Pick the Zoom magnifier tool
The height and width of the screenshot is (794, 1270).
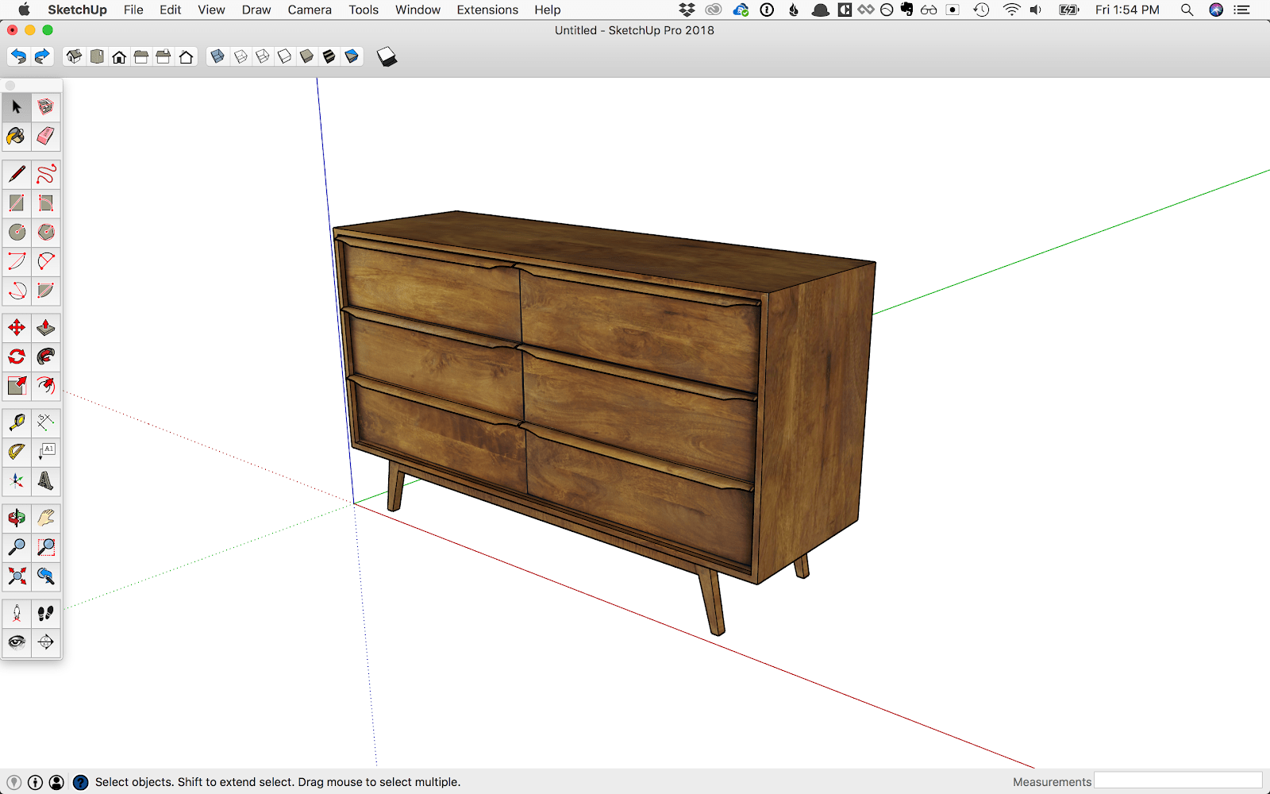coord(17,547)
